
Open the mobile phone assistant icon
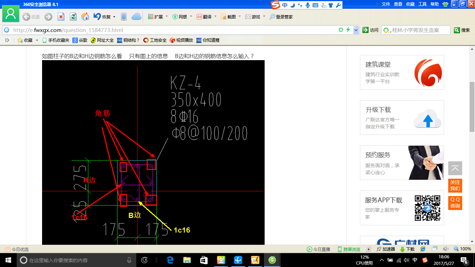point(123,17)
